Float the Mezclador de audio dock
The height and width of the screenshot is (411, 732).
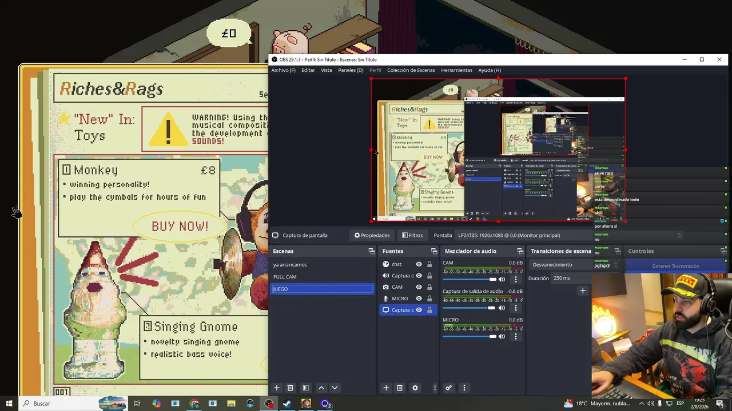(520, 251)
